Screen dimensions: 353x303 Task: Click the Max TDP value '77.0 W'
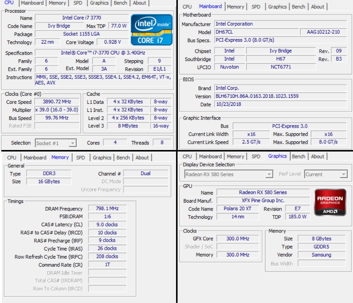pos(119,26)
